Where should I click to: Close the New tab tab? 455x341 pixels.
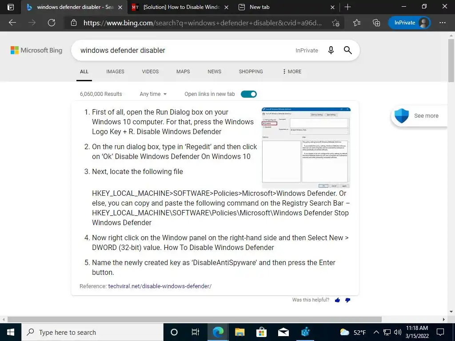point(332,7)
